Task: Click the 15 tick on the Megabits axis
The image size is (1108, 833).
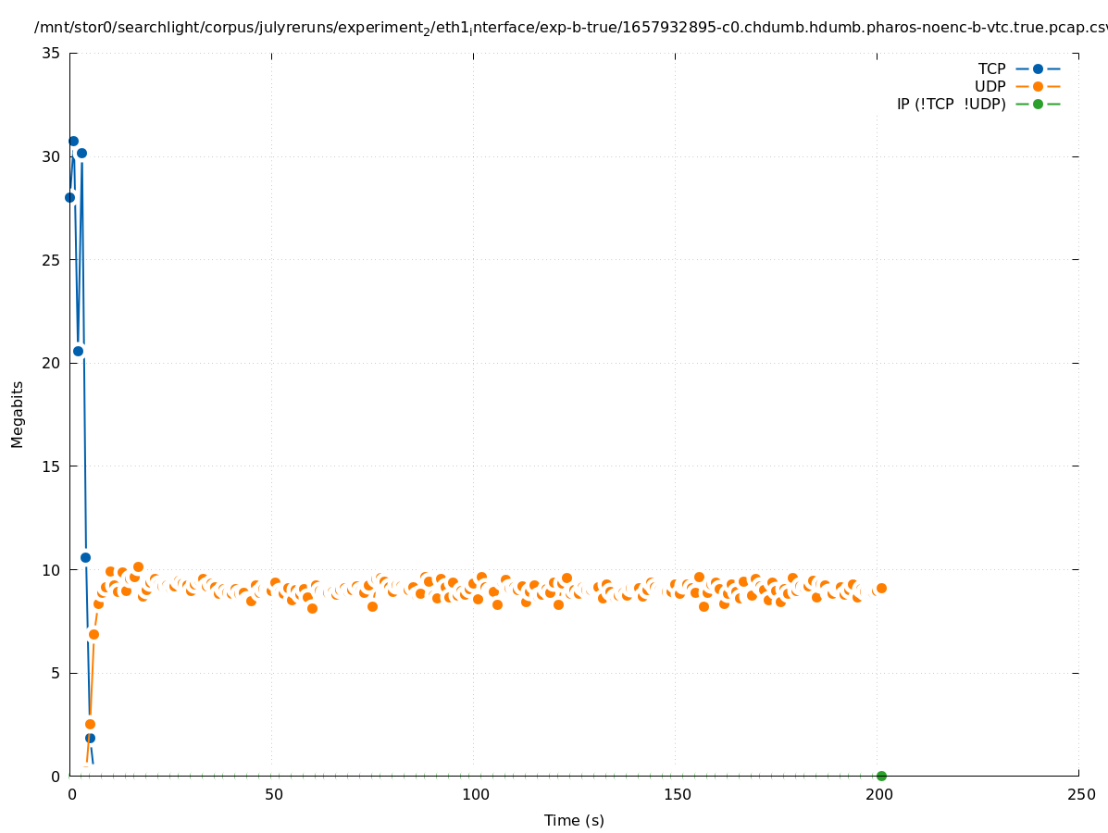Action: point(52,466)
